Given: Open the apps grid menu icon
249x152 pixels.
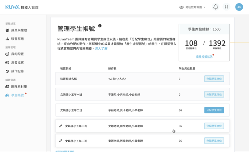Looking at the screenshot, I should pyautogui.click(x=226, y=7).
